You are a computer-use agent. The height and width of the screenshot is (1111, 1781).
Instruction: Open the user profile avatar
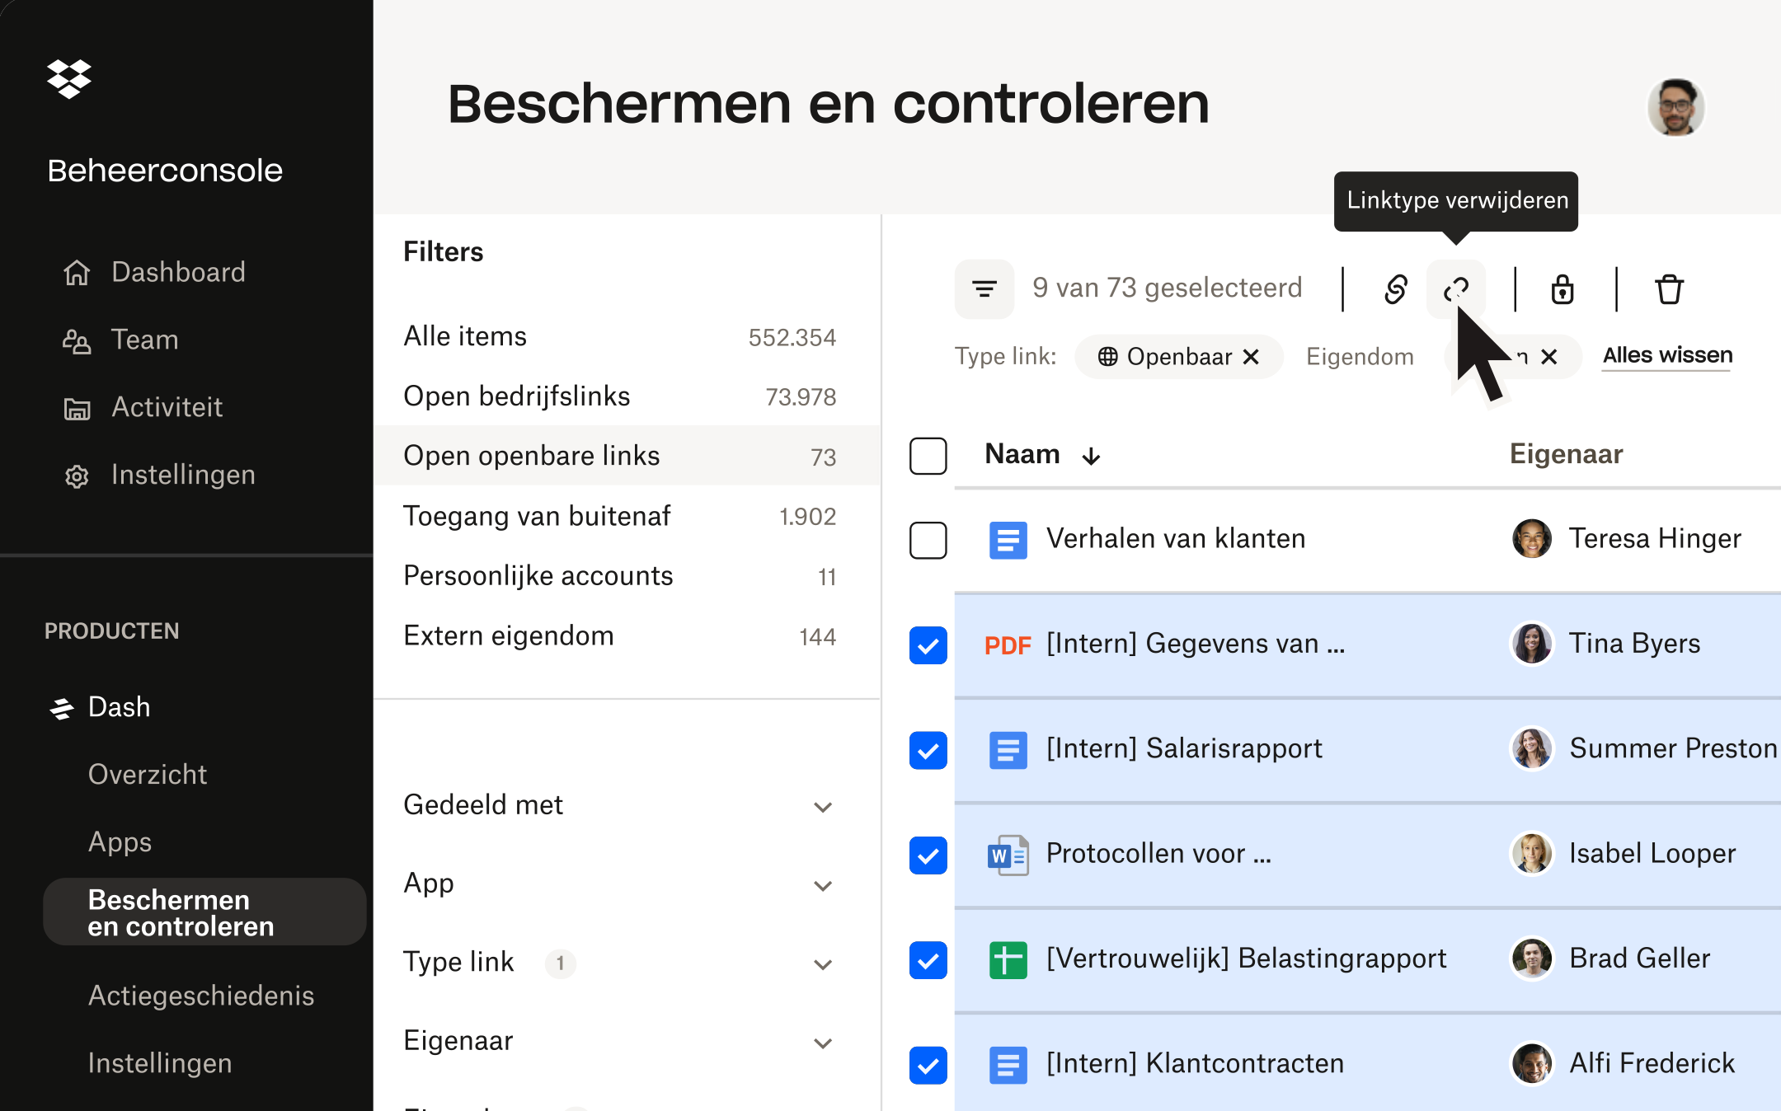pyautogui.click(x=1675, y=107)
